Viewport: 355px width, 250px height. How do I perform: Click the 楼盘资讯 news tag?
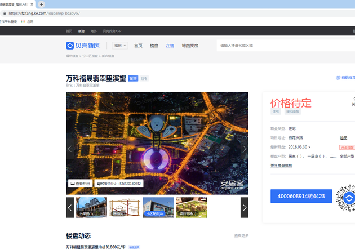pyautogui.click(x=134, y=247)
